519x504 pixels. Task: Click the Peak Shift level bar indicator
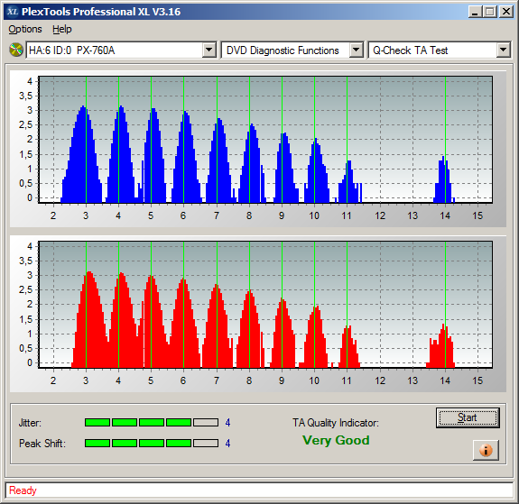tap(152, 444)
